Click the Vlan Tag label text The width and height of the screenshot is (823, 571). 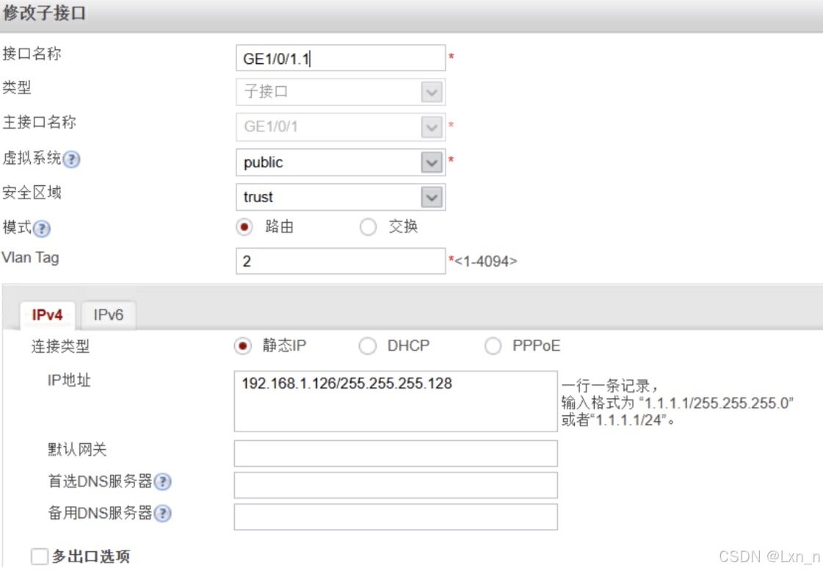click(x=30, y=258)
